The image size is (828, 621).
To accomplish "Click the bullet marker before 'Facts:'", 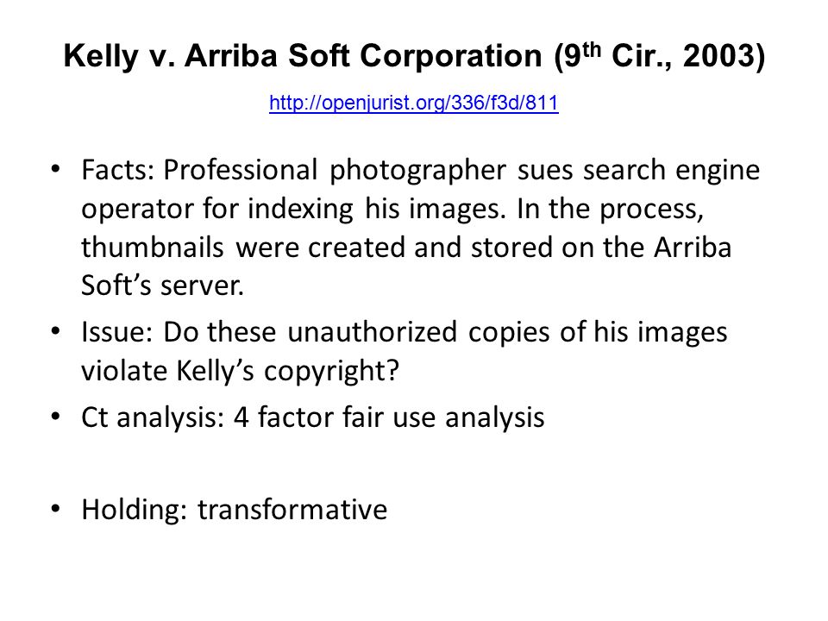I will click(x=55, y=169).
